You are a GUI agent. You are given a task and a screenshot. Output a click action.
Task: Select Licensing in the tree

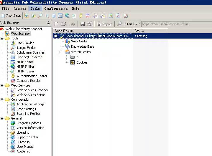[23, 132]
